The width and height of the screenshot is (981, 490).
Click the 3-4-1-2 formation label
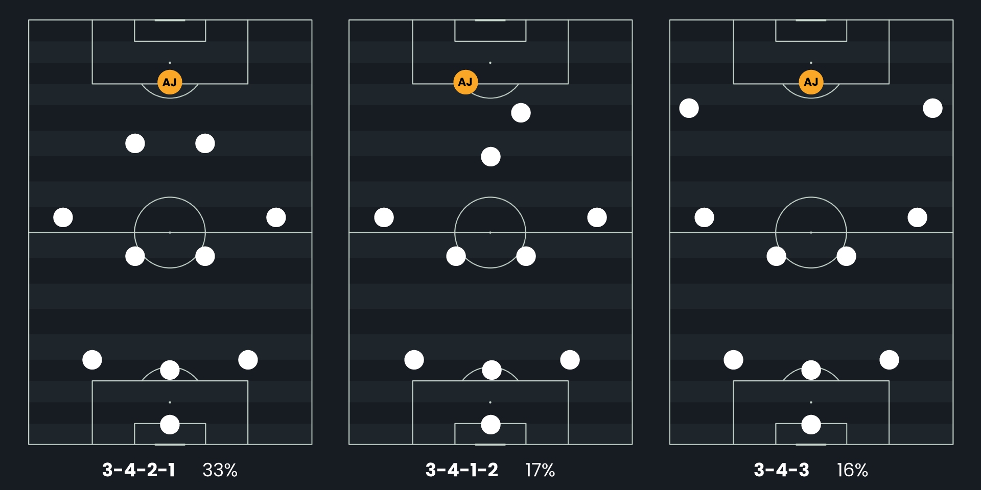[461, 470]
